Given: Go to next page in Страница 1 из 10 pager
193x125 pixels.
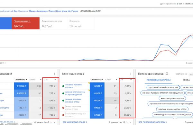Looking at the screenshot, I should pyautogui.click(x=130, y=122).
